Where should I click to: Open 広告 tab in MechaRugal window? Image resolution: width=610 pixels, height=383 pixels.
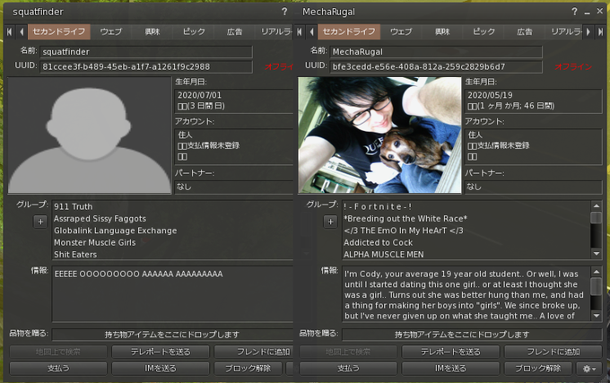pos(524,31)
